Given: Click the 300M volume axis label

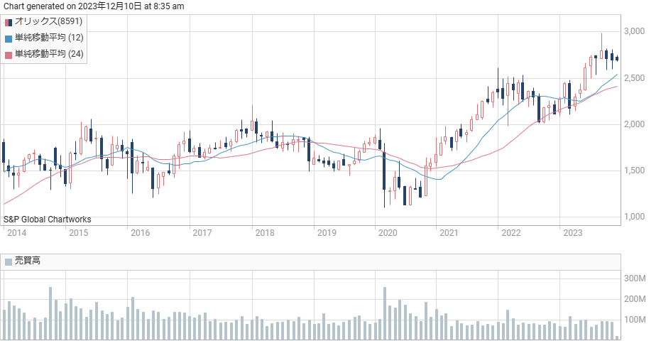Looking at the screenshot, I should (635, 278).
